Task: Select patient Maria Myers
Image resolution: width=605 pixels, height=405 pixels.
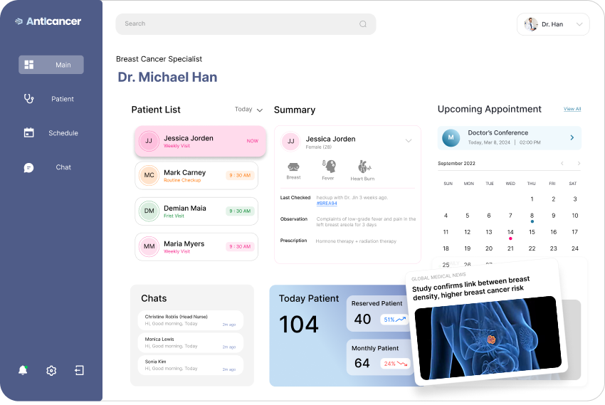Action: click(x=196, y=247)
